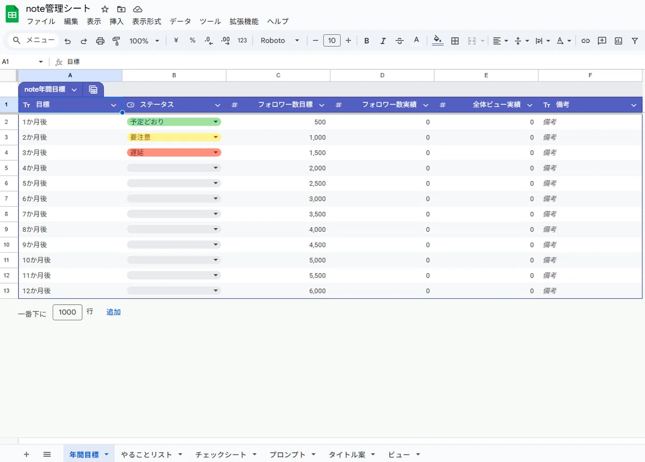The image size is (645, 462).
Task: Switch to the チェックシート tab
Action: click(225, 454)
